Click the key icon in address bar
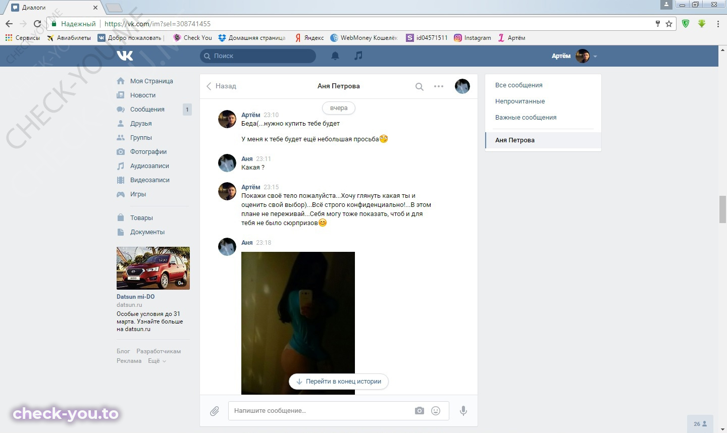The image size is (727, 433). (x=657, y=24)
